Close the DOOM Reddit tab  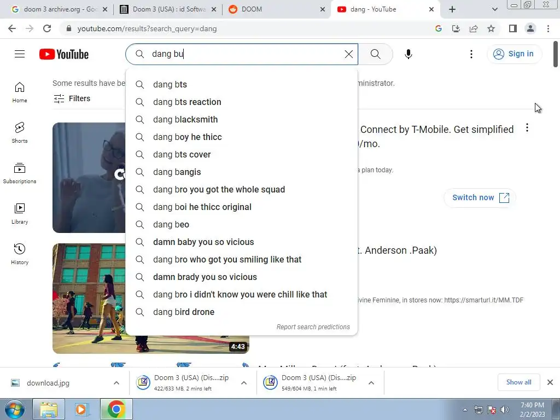coord(323,9)
